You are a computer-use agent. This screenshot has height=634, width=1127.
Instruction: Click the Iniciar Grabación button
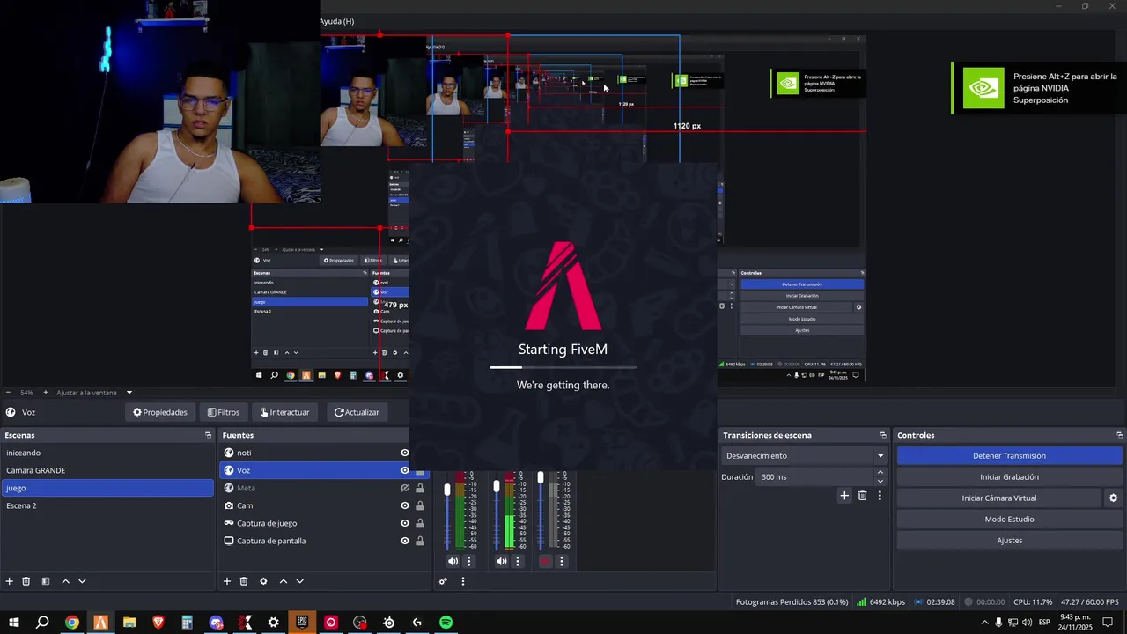(1009, 477)
